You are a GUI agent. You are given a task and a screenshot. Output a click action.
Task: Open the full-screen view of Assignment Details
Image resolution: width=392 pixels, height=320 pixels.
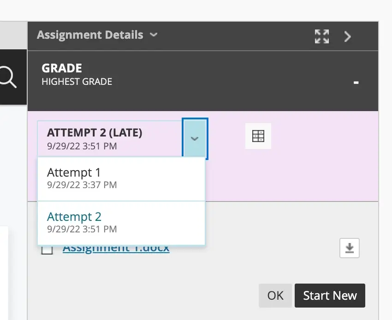pyautogui.click(x=321, y=36)
